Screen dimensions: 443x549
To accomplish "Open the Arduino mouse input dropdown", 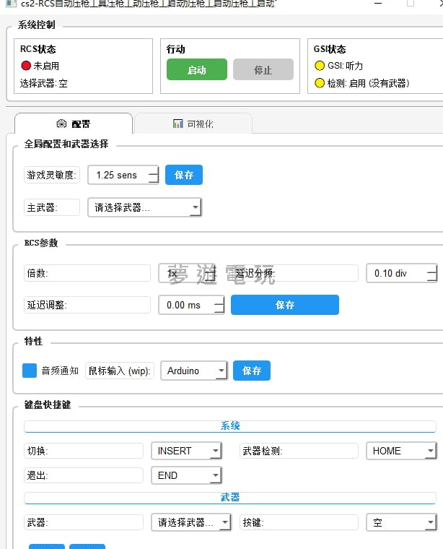I will point(193,371).
